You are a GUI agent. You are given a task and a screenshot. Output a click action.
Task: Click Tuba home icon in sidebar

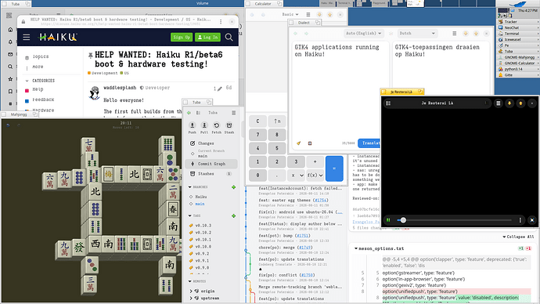tap(10, 30)
